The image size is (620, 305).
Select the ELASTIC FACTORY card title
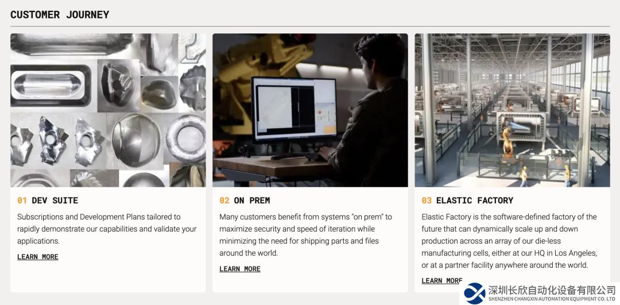(x=475, y=200)
